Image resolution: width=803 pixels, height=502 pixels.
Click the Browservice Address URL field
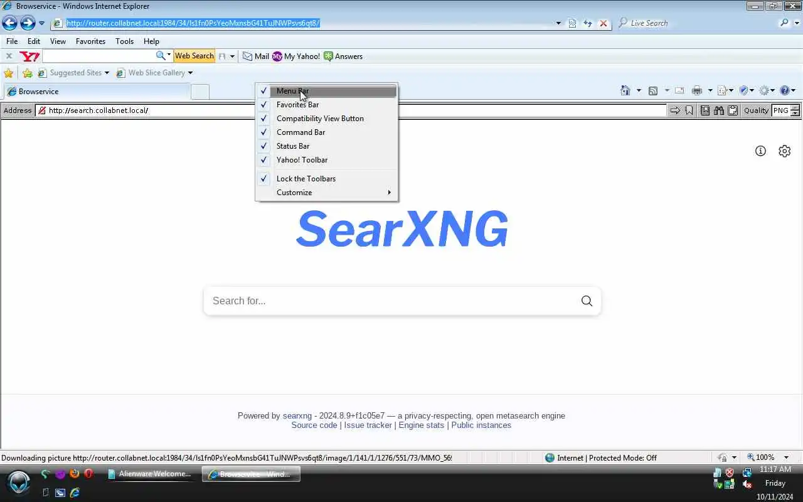point(351,110)
